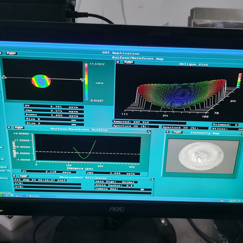Viewport: 243px width, 243px height.
Task: Click zygo logo in Measurement Attributes window
Action: 24,176
